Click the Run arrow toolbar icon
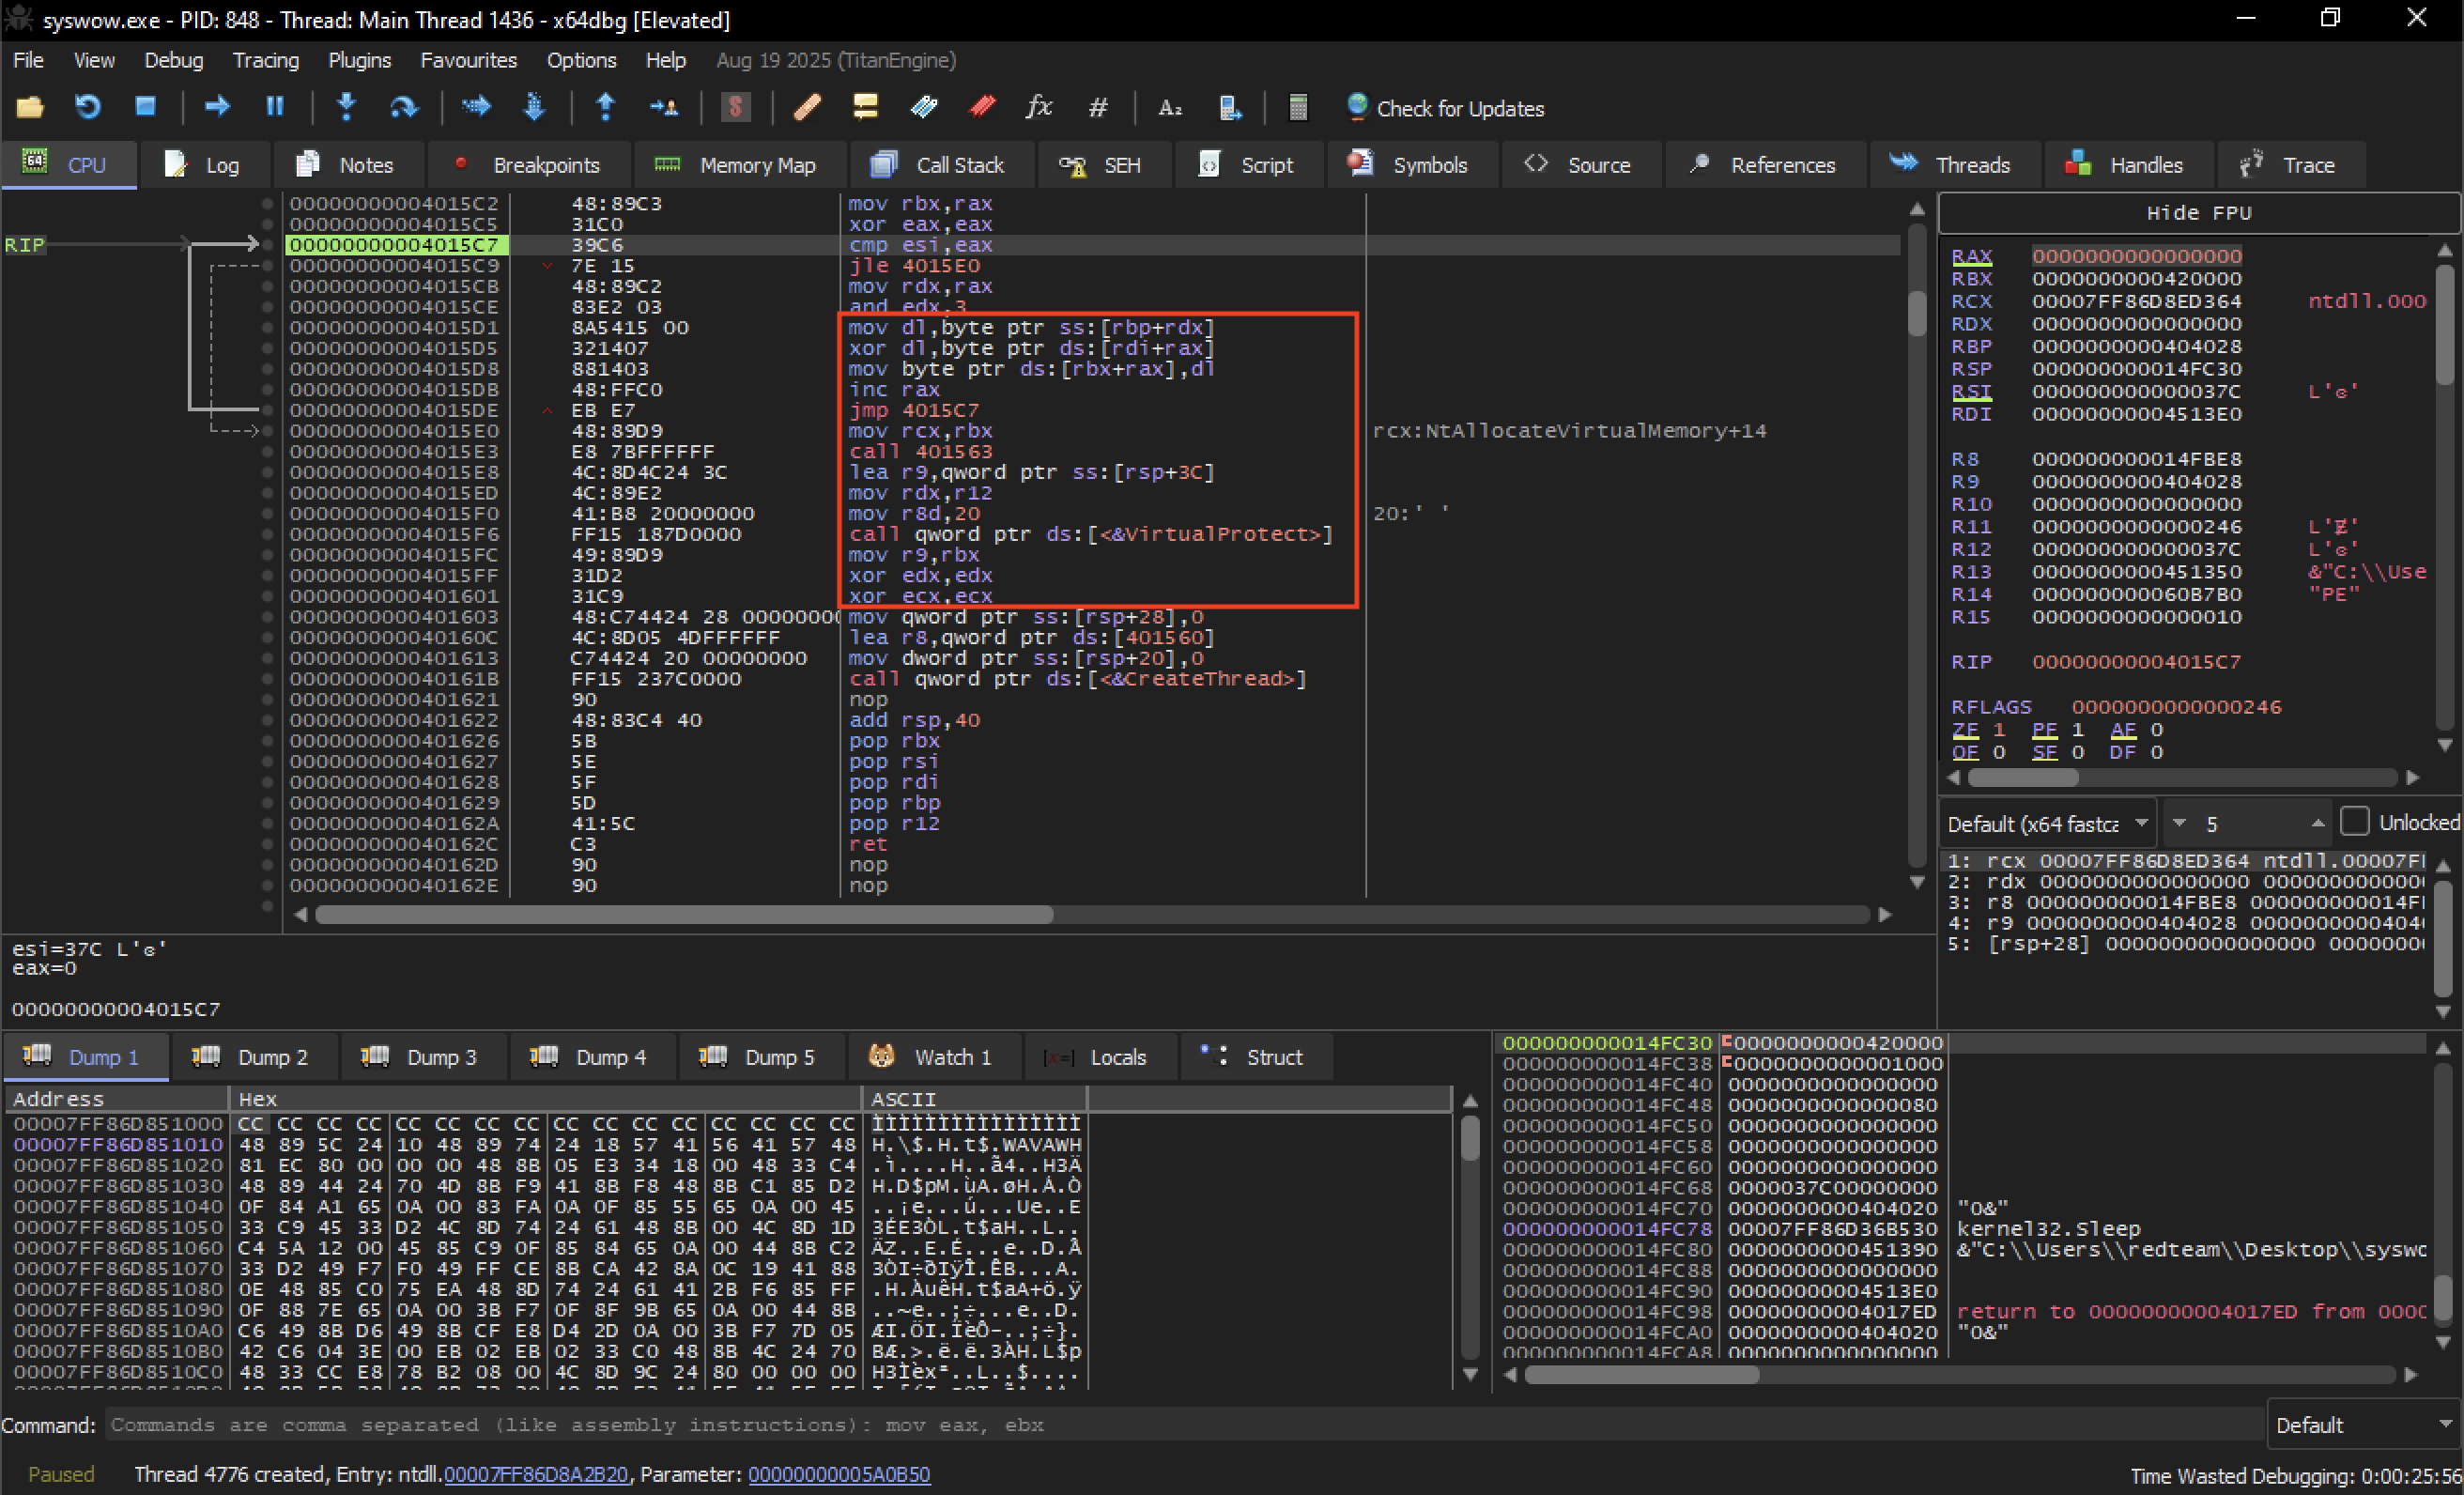 pyautogui.click(x=217, y=107)
